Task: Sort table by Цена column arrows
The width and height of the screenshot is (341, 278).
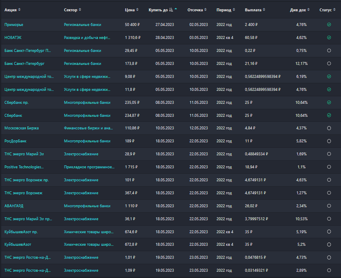Action: tap(137, 10)
